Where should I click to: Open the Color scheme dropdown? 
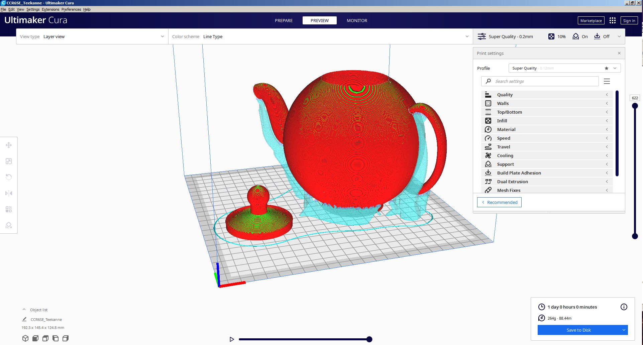321,36
